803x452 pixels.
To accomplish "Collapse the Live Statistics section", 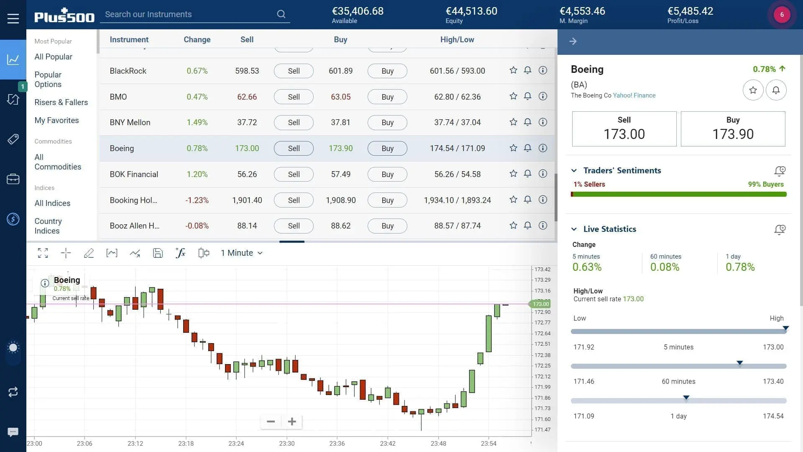I will tap(575, 229).
